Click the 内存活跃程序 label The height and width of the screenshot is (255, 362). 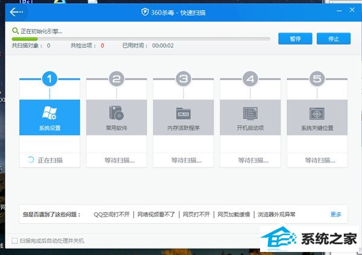(183, 128)
